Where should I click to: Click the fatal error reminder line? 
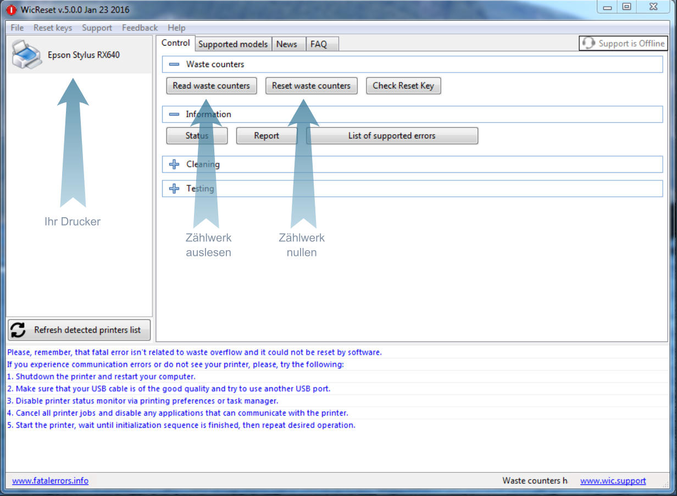[195, 352]
